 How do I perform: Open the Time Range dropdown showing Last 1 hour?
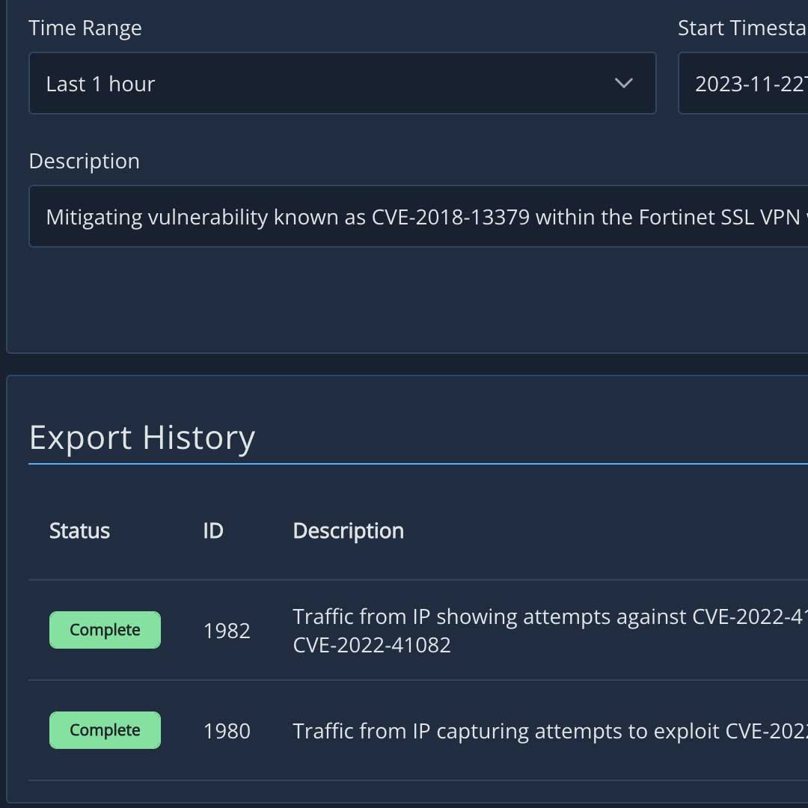[342, 83]
